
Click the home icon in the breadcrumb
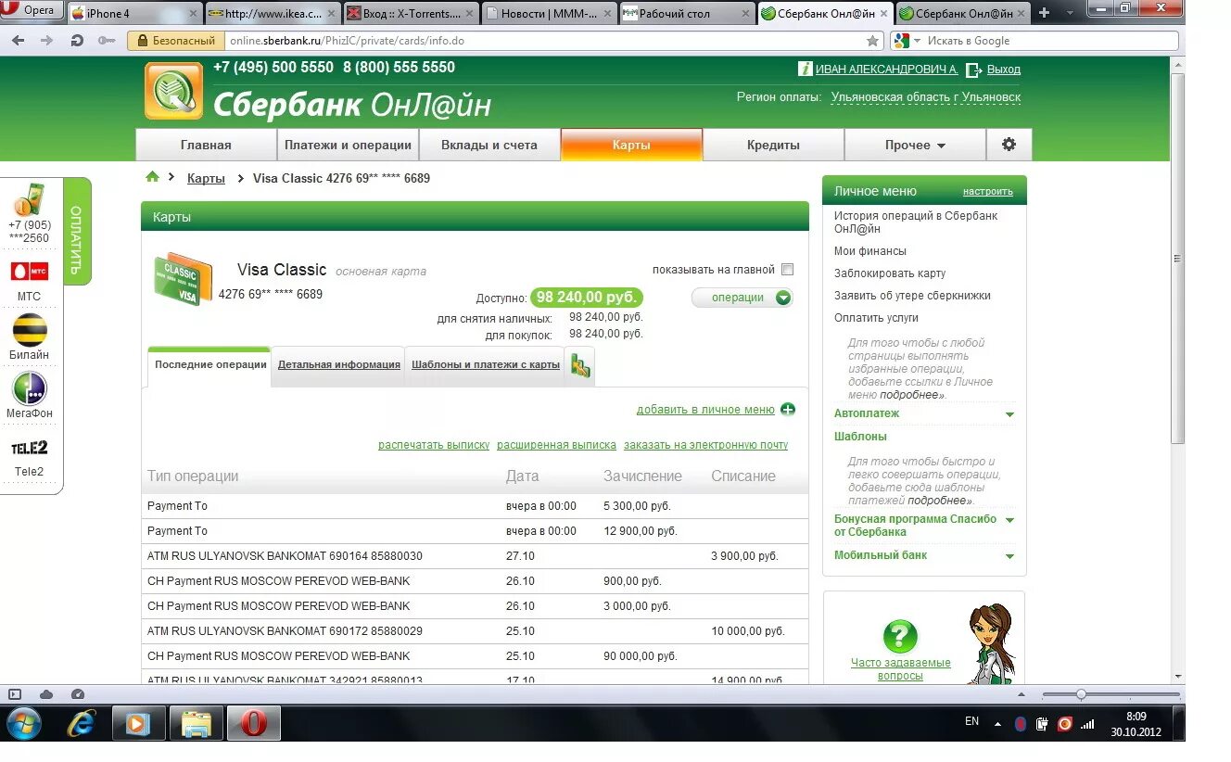pos(153,177)
